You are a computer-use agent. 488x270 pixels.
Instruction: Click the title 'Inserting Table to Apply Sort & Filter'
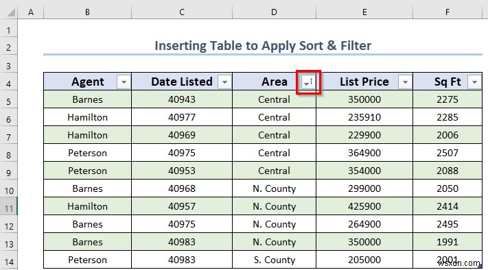click(x=263, y=46)
